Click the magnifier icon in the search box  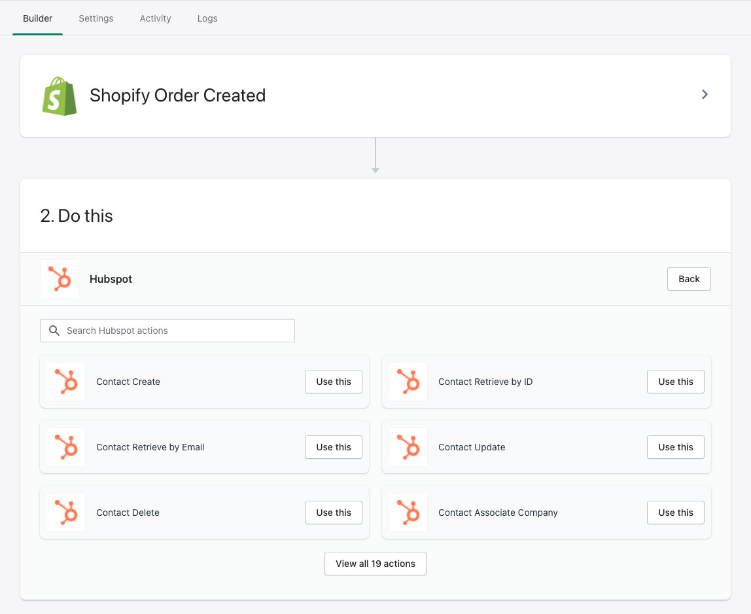click(x=54, y=331)
